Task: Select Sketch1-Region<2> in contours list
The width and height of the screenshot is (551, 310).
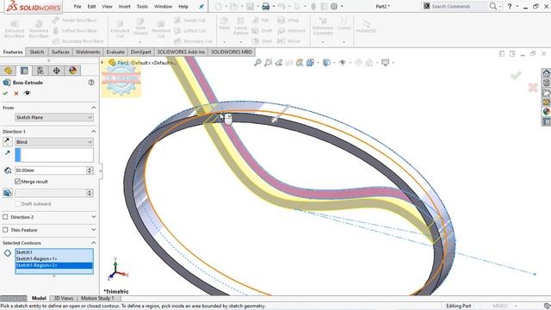Action: [54, 265]
